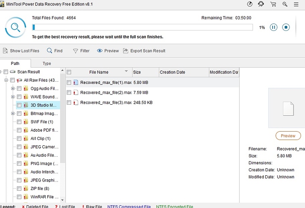The height and width of the screenshot is (208, 305).
Task: Check the WAVE Sound folder checkbox
Action: (19, 97)
